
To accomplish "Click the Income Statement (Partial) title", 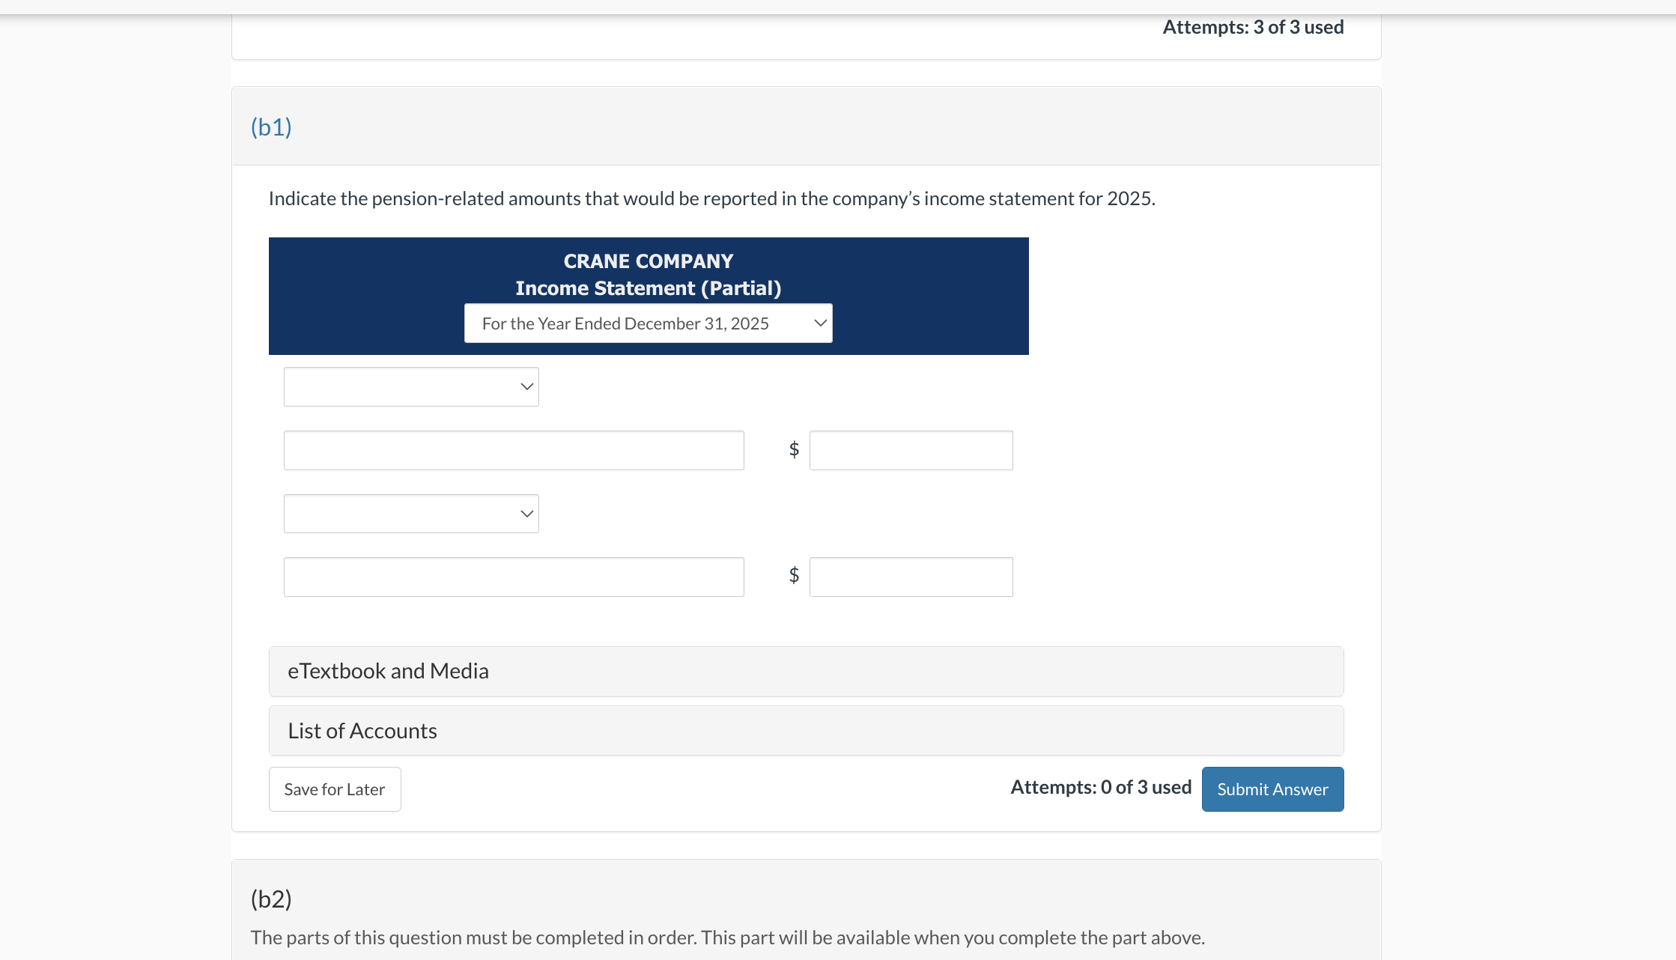I will [648, 288].
